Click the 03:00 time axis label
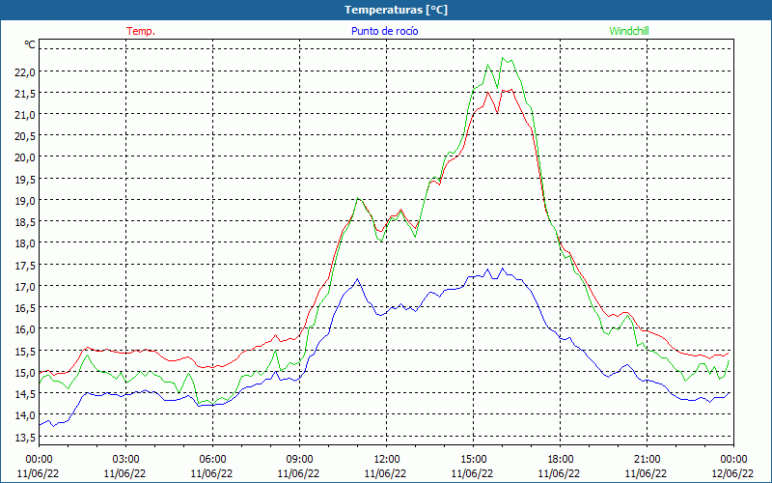This screenshot has width=772, height=483. (x=125, y=459)
